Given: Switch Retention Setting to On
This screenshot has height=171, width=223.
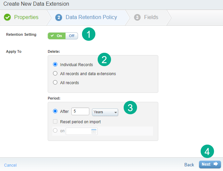Looking at the screenshot, I should [57, 36].
